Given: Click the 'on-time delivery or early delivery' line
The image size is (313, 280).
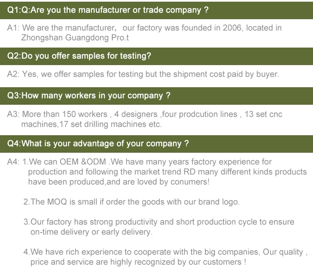Looking at the screenshot, I should [x=91, y=232].
